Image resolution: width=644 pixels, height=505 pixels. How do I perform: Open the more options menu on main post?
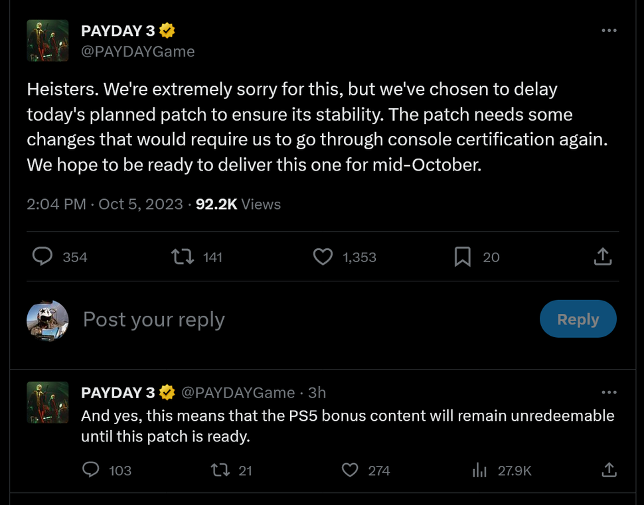point(609,31)
